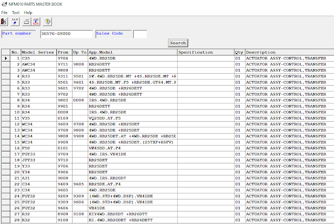Open the Help menu
334x224 pixels.
[x=28, y=13]
